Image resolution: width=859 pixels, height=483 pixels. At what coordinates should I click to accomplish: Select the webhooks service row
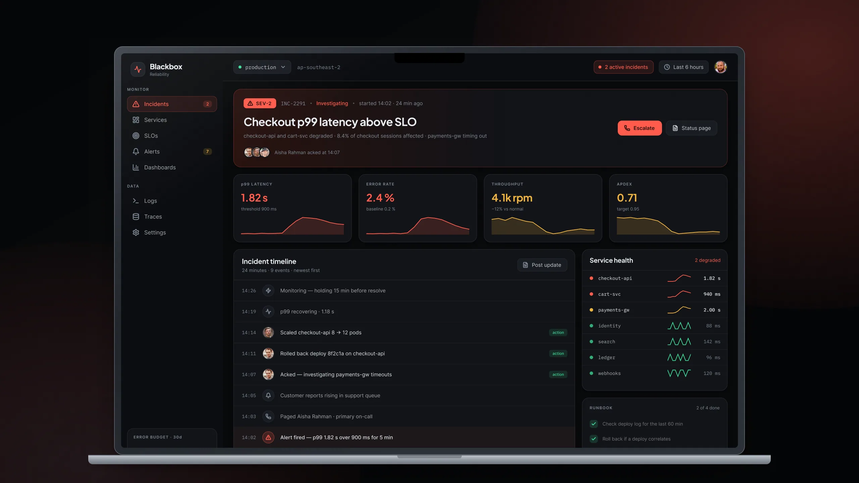click(655, 373)
